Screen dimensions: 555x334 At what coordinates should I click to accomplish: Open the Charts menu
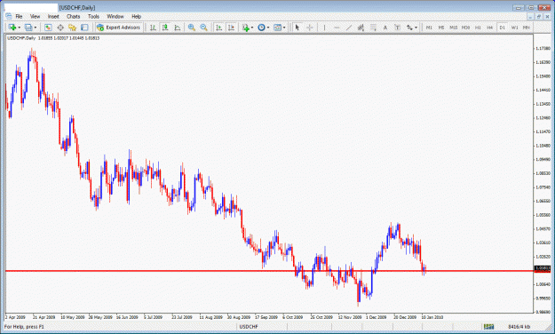click(74, 16)
